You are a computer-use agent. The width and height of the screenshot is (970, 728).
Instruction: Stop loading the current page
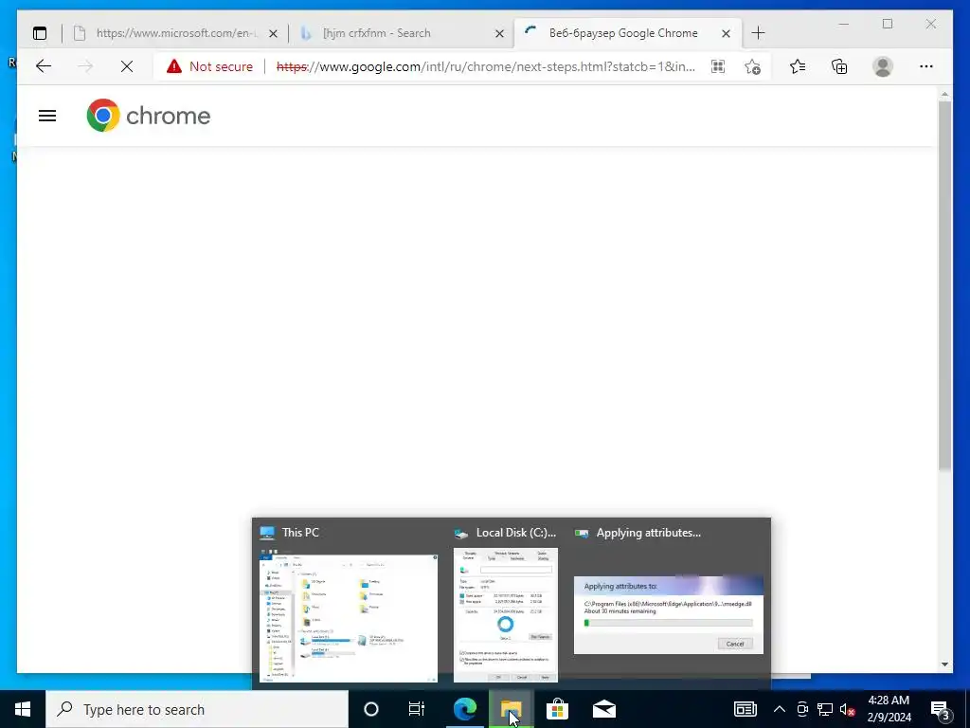pos(127,66)
